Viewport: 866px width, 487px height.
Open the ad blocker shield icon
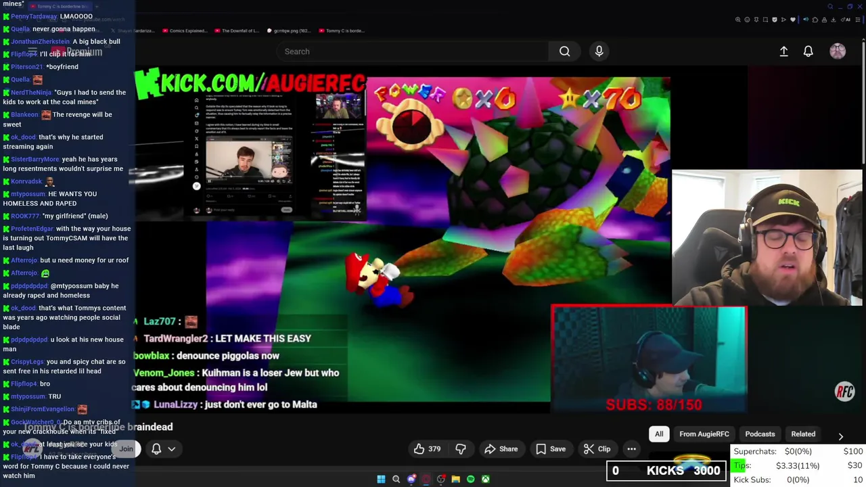(x=775, y=20)
